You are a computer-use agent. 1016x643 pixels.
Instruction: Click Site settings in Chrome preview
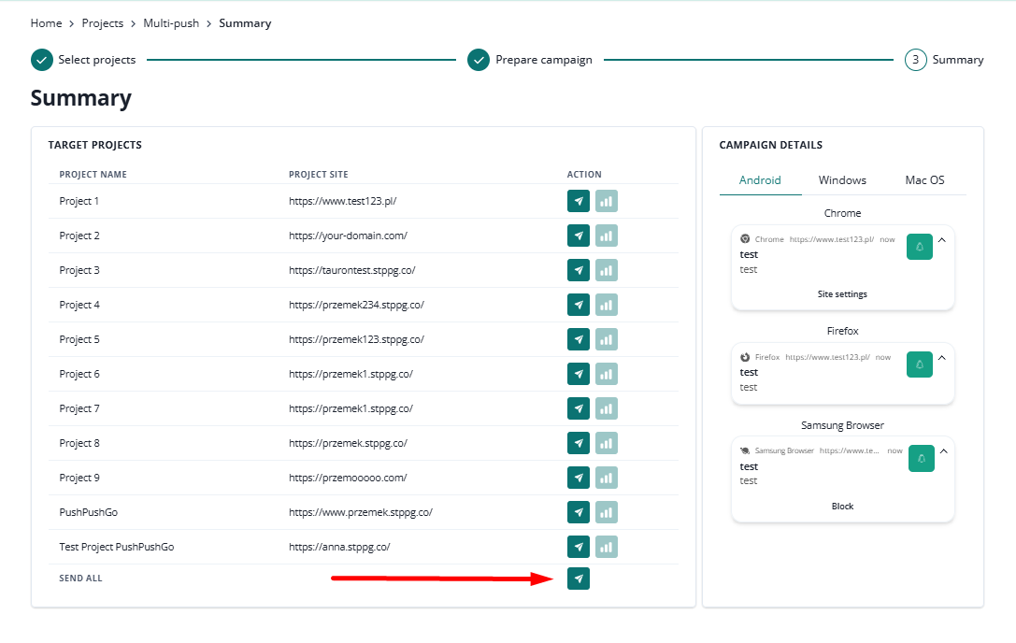pos(842,294)
